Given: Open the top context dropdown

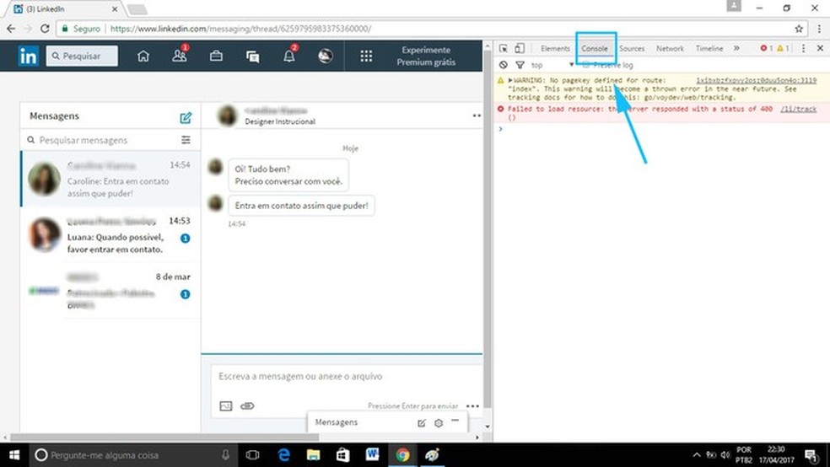Looking at the screenshot, I should coord(552,65).
